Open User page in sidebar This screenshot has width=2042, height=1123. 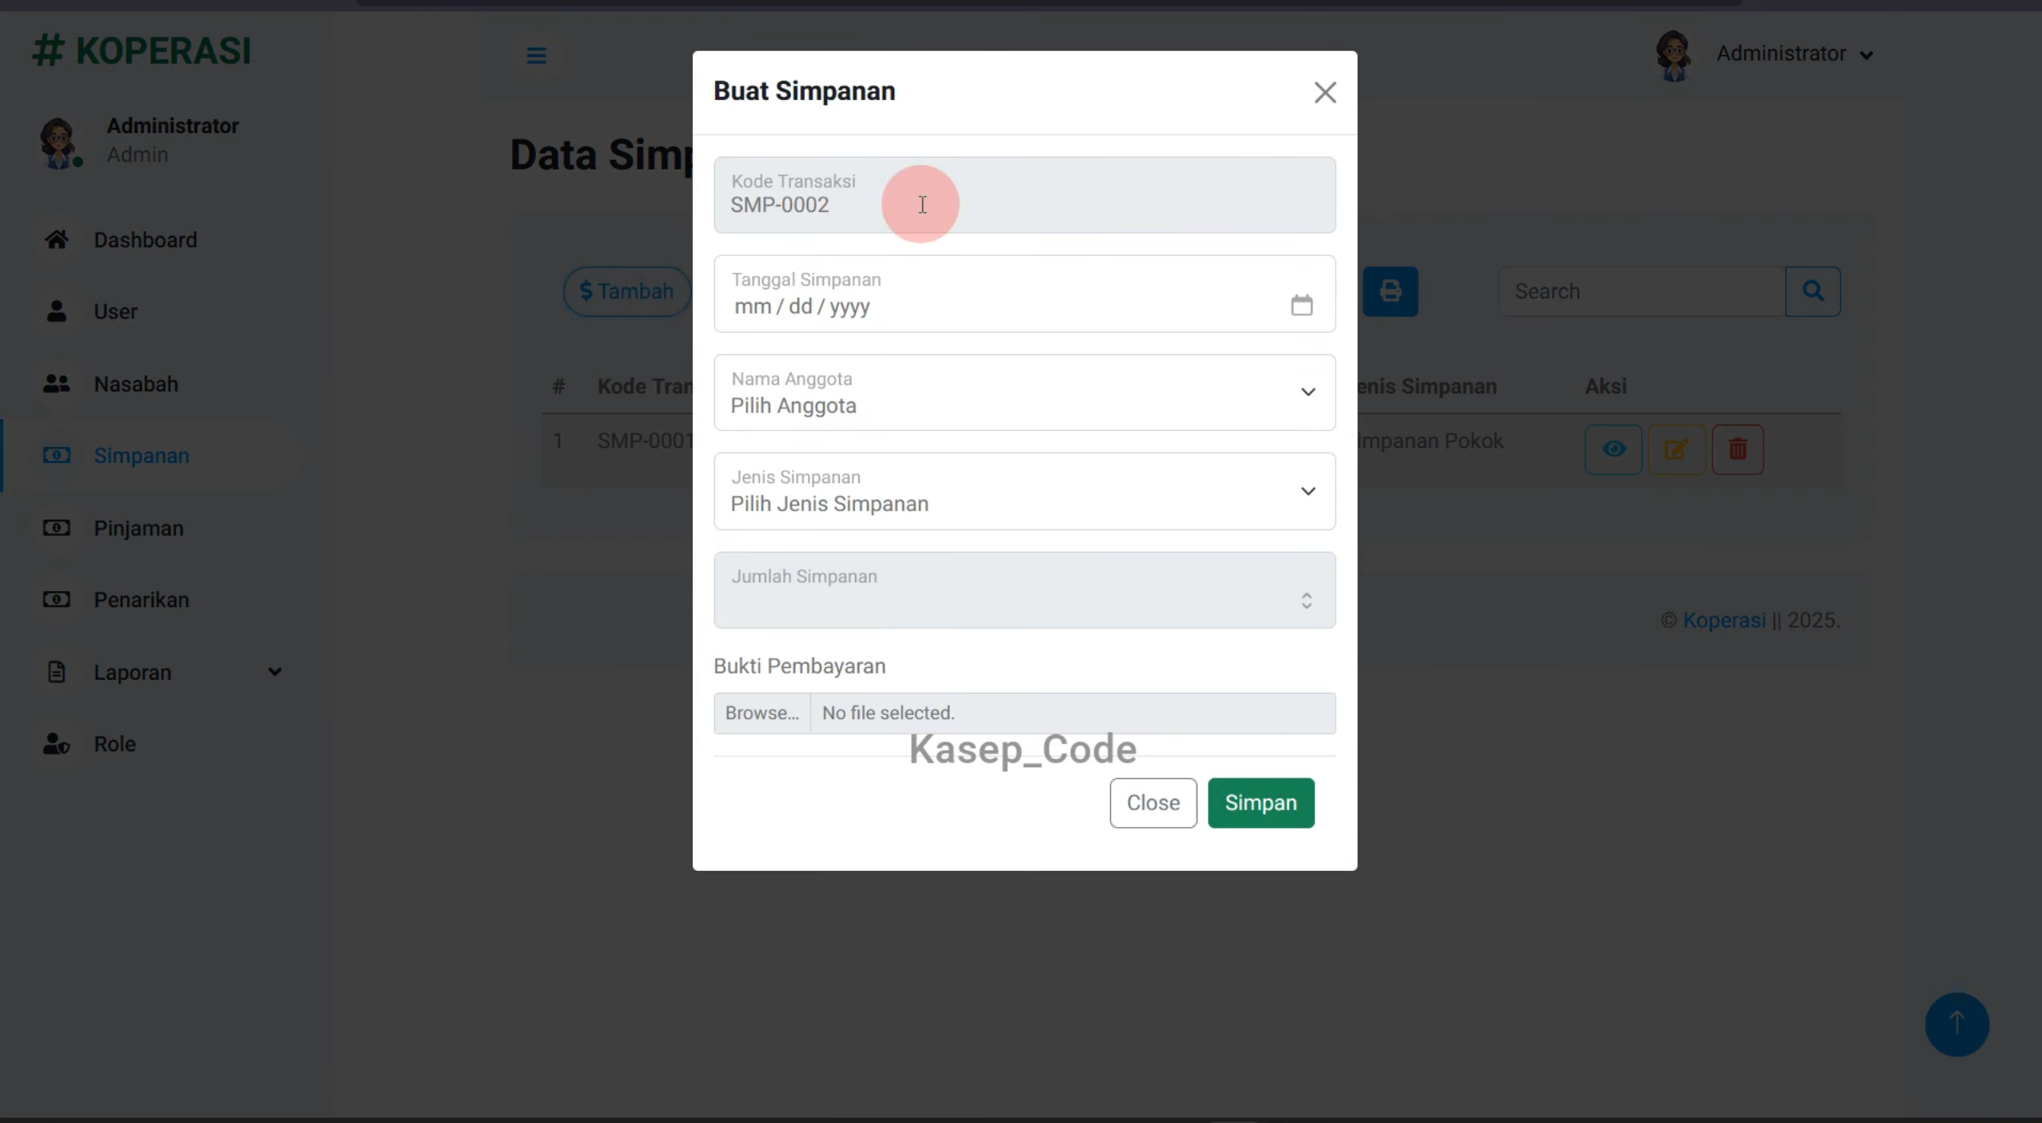click(x=115, y=311)
